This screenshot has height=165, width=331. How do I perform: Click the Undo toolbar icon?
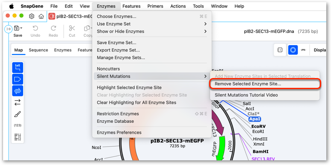tap(35, 28)
